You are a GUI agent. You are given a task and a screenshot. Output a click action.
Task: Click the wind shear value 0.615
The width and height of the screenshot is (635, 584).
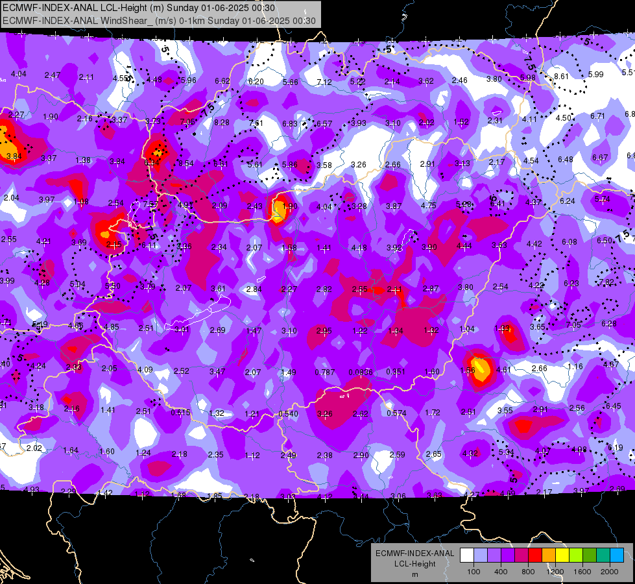coord(180,412)
